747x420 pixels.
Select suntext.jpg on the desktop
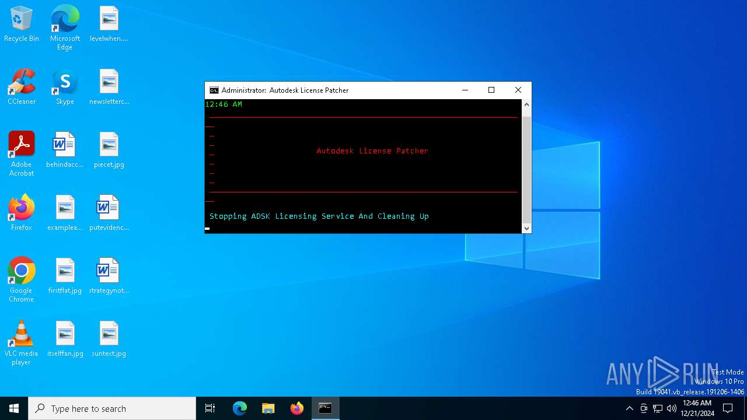point(109,339)
